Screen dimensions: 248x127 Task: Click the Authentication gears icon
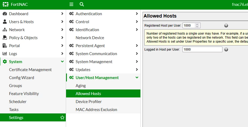click(x=71, y=14)
